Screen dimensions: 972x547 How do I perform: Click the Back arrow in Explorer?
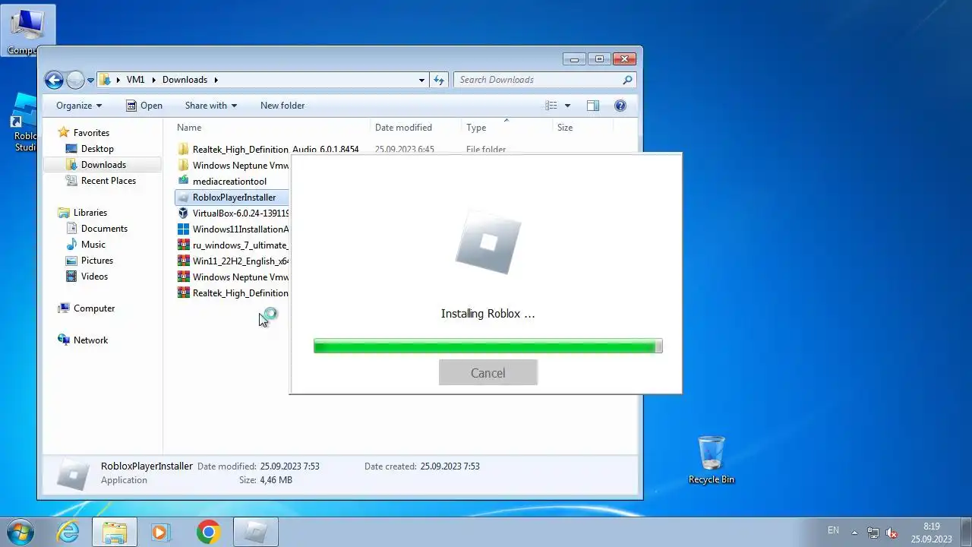click(x=54, y=80)
